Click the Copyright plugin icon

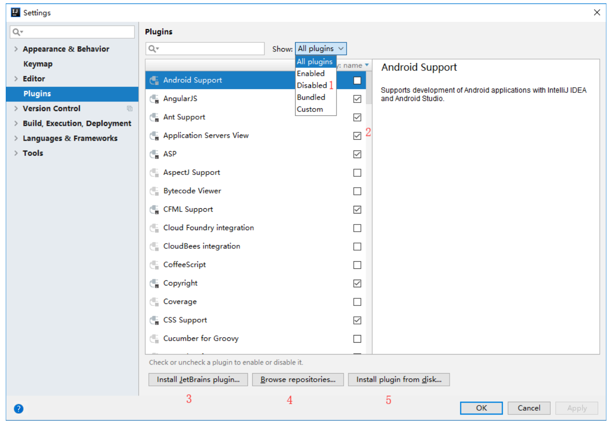[x=154, y=283]
